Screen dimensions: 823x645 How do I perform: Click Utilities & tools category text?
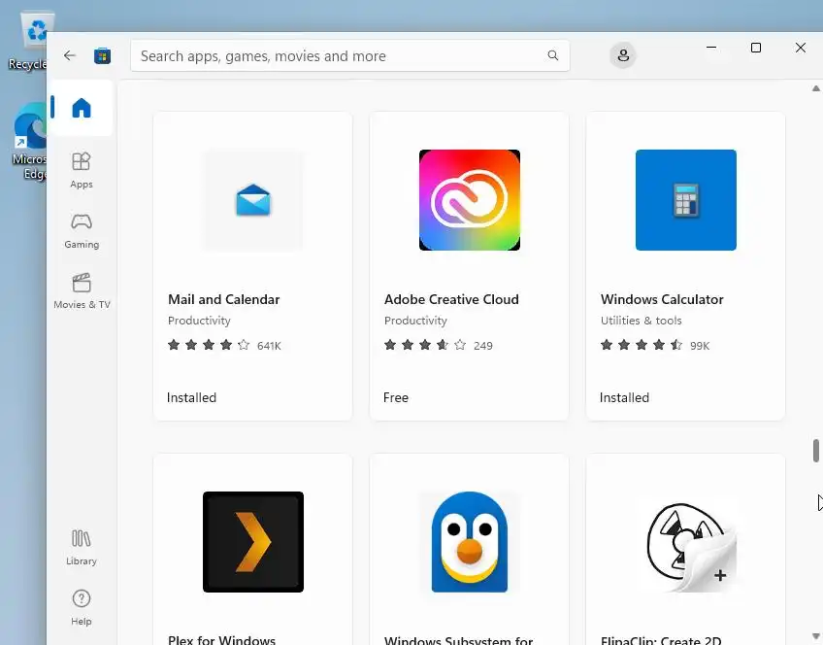pos(641,321)
